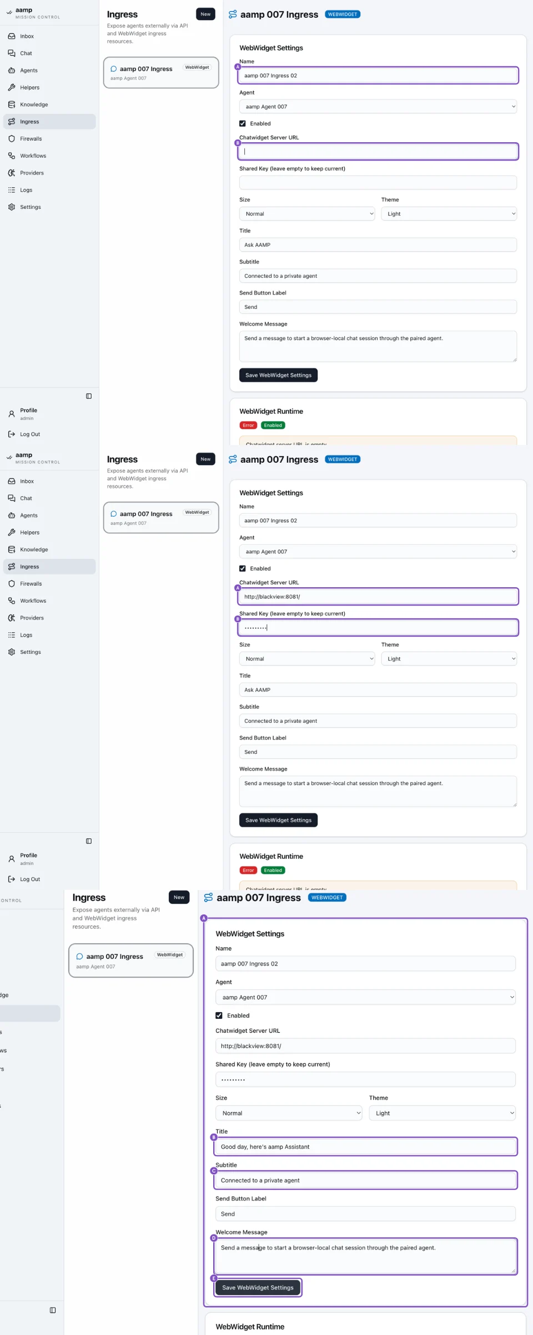
Task: Click the Firewalls shield icon in top screenshot
Action: coord(12,139)
